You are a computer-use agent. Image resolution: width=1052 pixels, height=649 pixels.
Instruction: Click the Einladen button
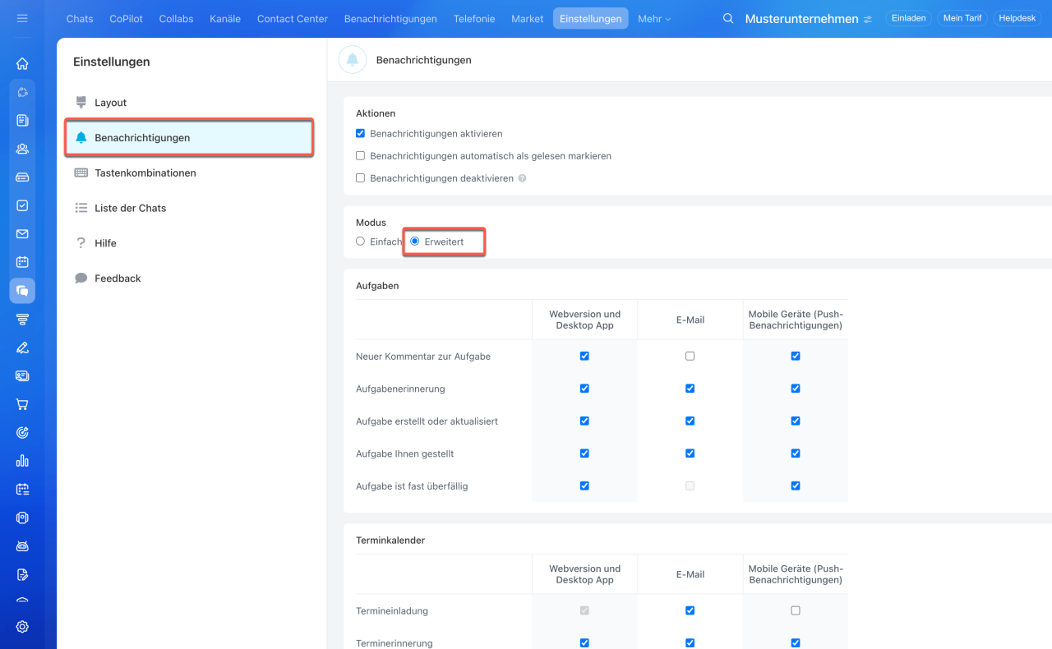point(908,18)
